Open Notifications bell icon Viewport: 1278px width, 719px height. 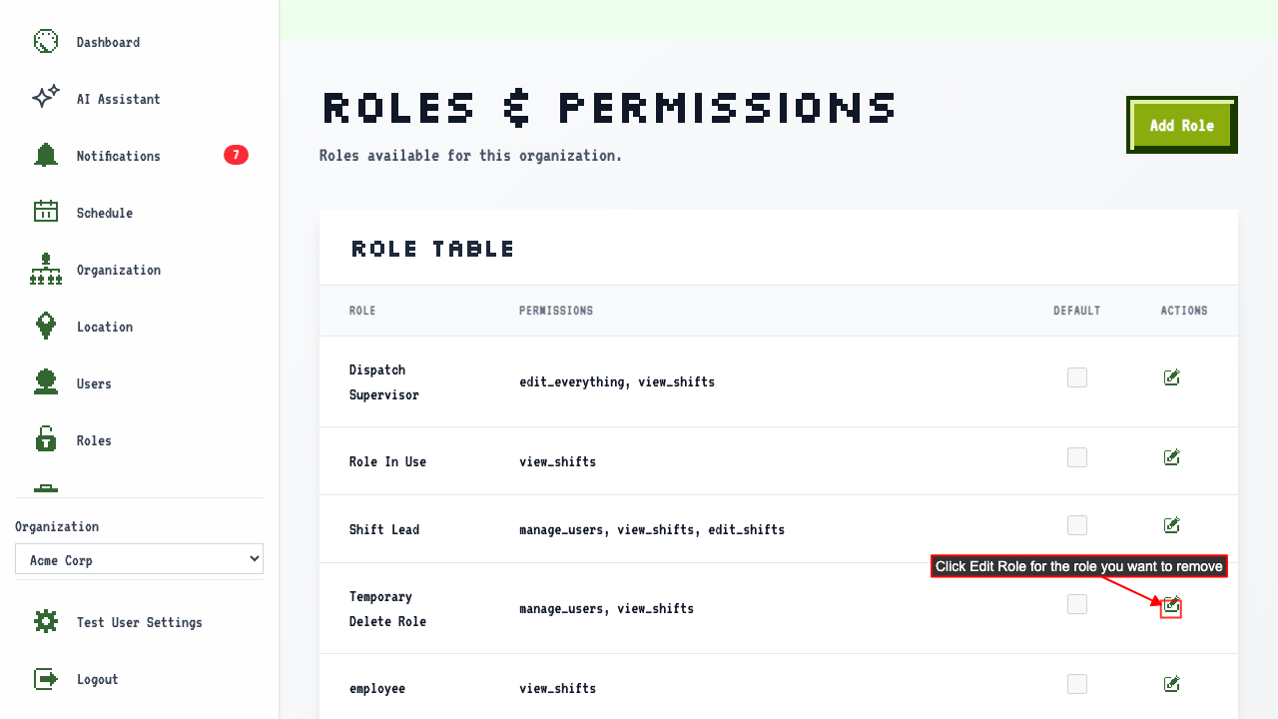[x=46, y=155]
